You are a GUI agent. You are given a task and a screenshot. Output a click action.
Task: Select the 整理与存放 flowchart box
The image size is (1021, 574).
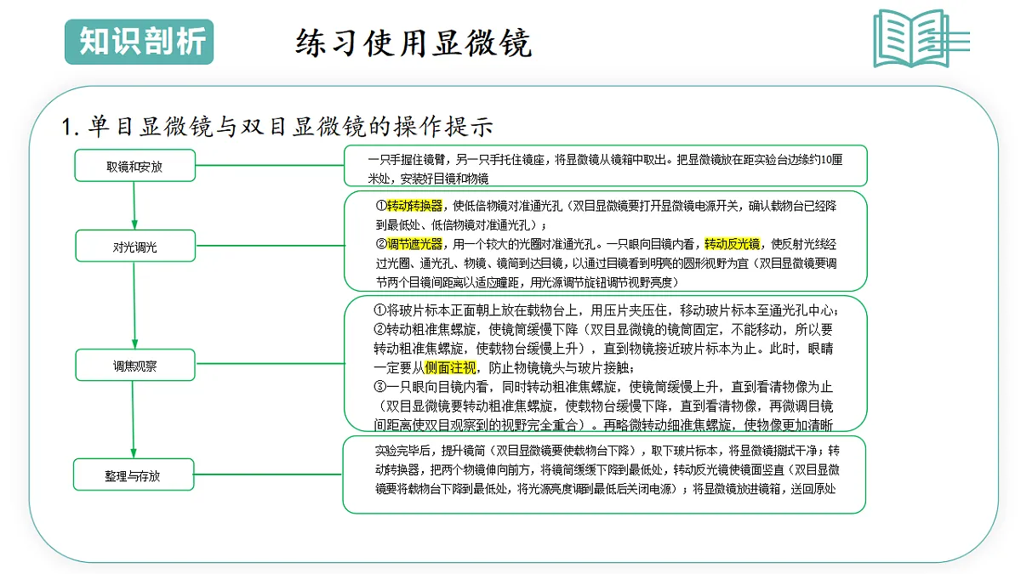[134, 475]
